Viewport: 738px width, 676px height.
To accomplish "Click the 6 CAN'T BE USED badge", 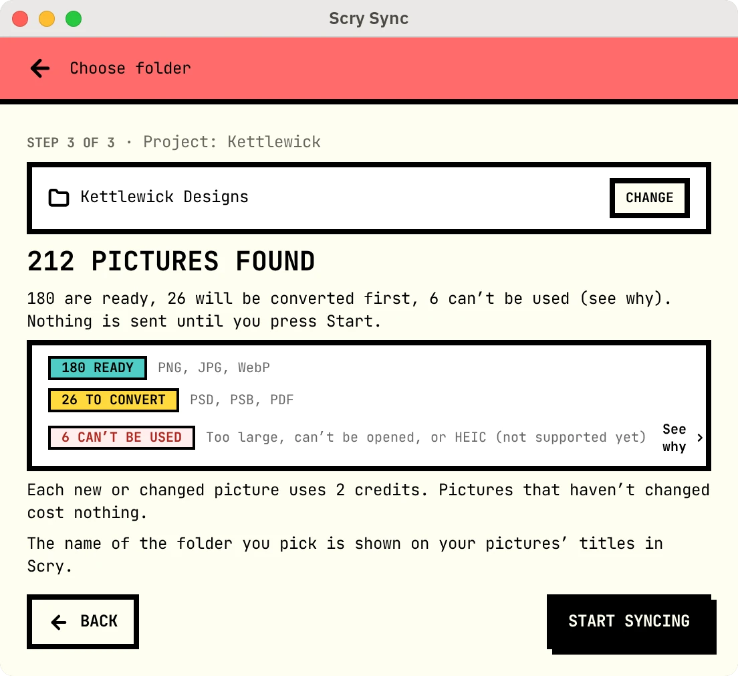I will (x=122, y=438).
